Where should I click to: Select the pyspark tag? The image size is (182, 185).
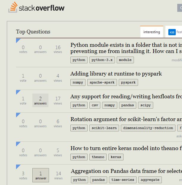(128, 82)
